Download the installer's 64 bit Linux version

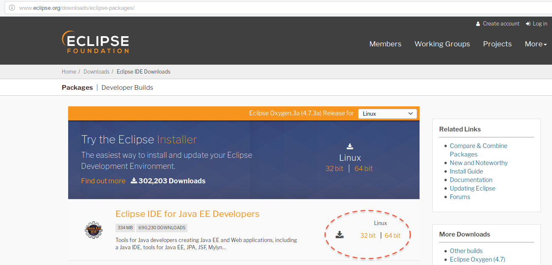pyautogui.click(x=363, y=168)
